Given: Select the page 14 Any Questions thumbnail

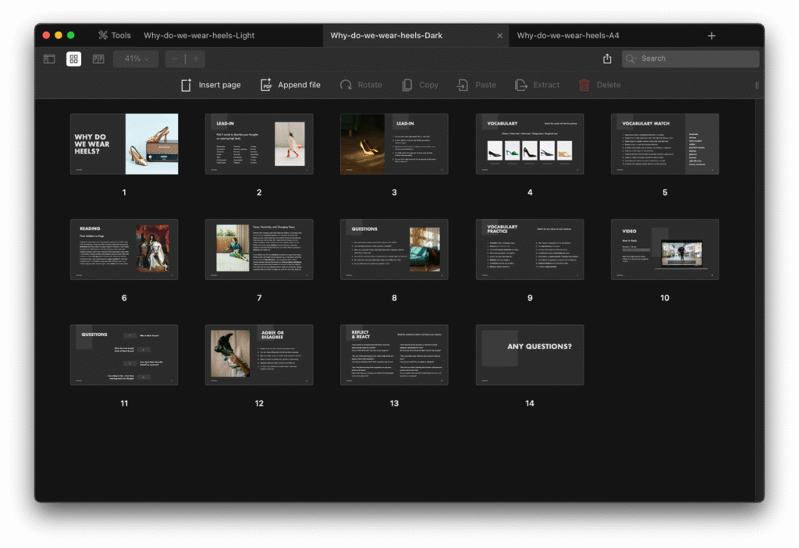Looking at the screenshot, I should pos(529,355).
